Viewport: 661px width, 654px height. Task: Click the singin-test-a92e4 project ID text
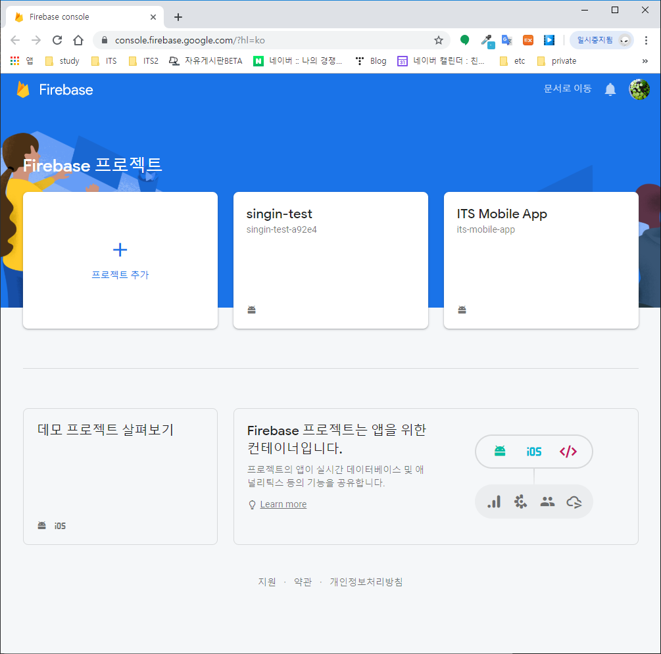pos(282,229)
